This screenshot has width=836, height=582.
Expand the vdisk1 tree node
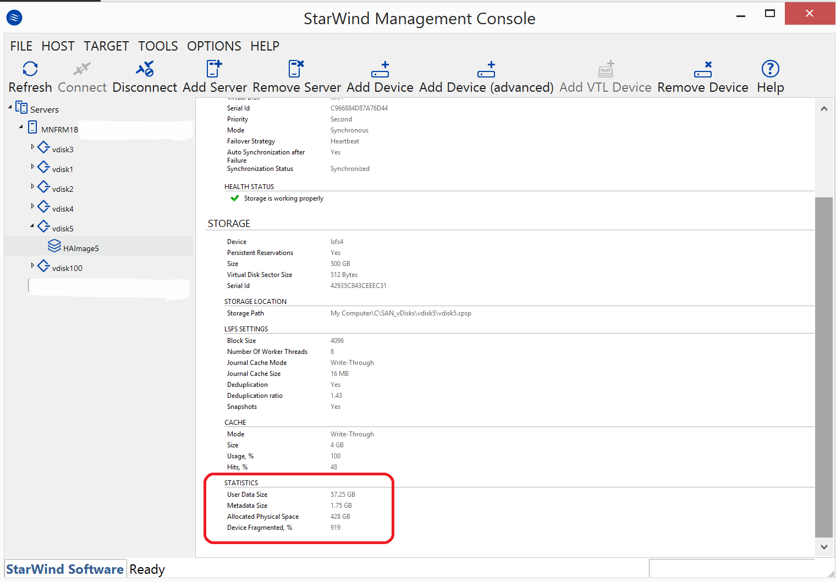click(32, 167)
